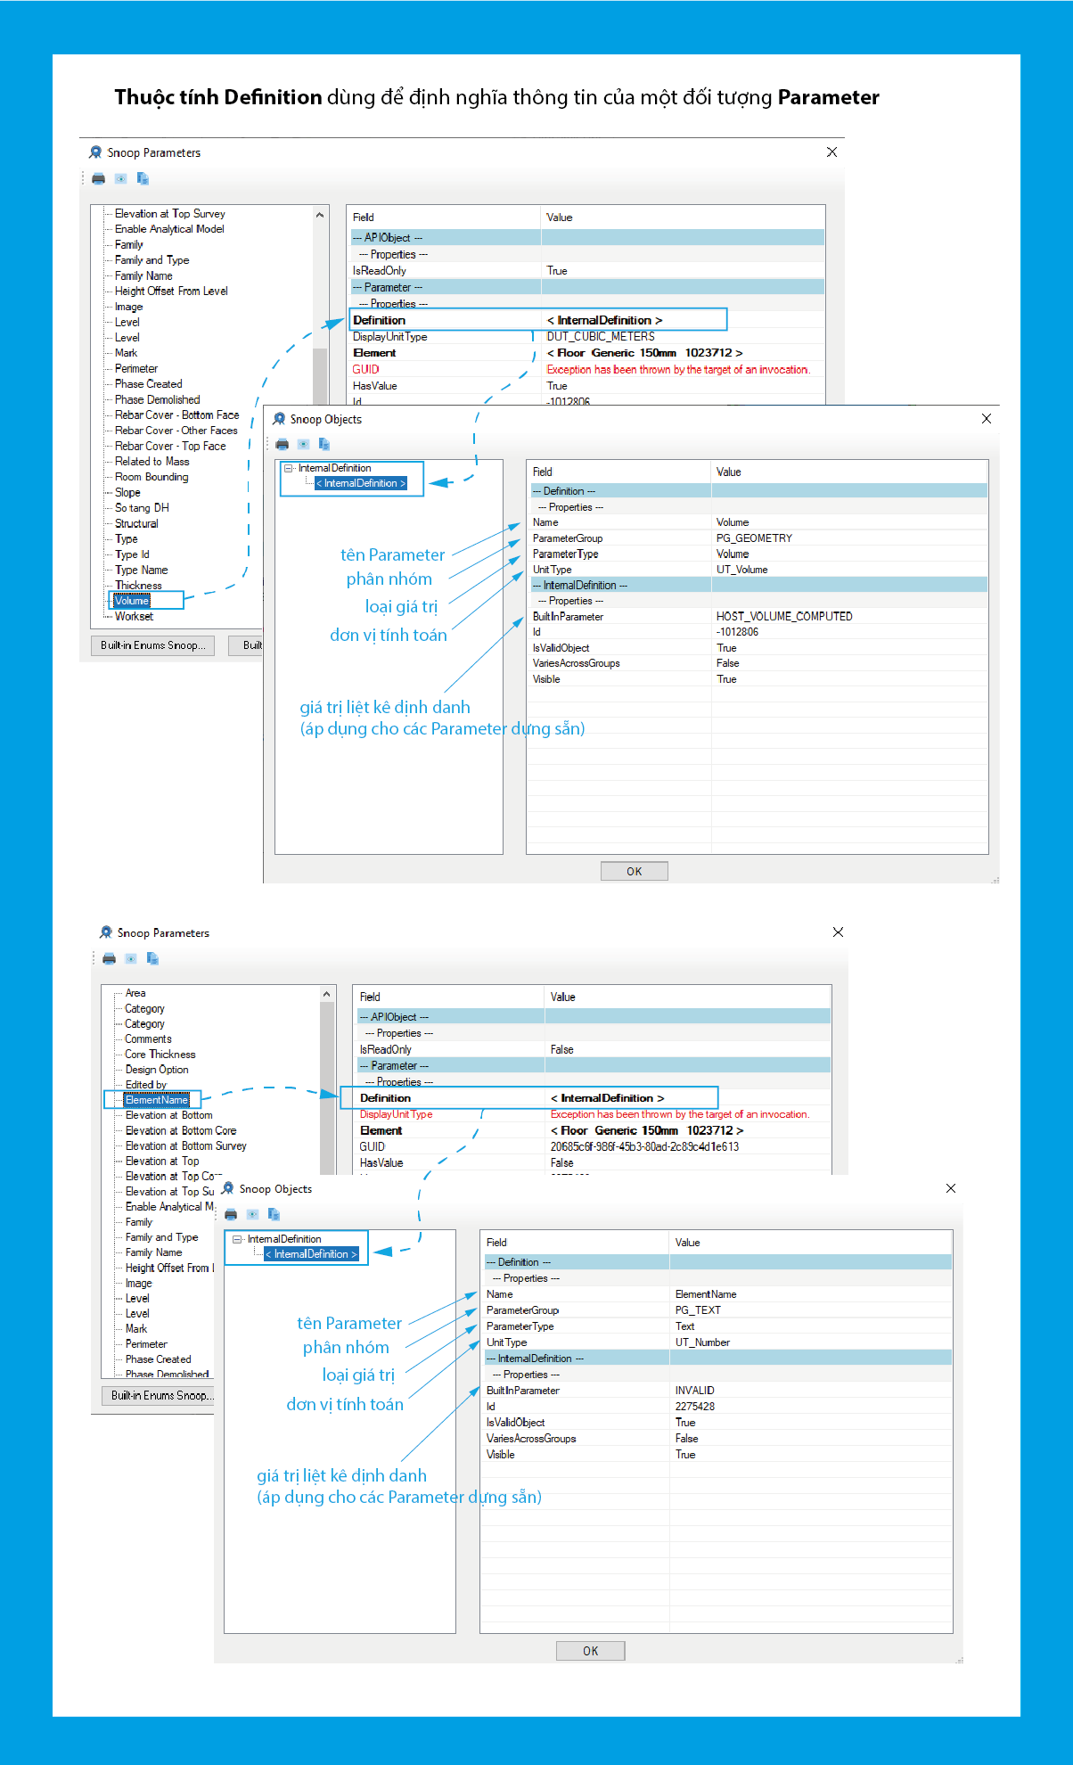The height and width of the screenshot is (1765, 1073).
Task: Close the Snoop Parameters window listing ElementName
Action: coord(838,932)
